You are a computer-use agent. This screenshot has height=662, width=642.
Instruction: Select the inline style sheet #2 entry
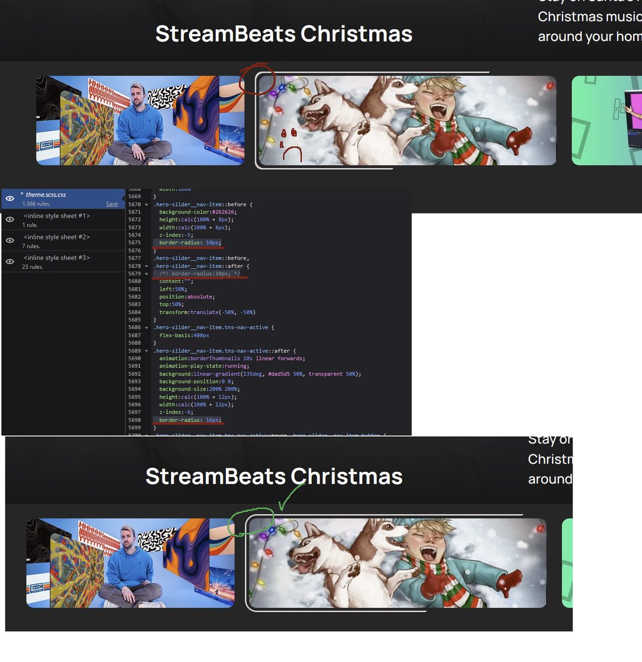(63, 241)
